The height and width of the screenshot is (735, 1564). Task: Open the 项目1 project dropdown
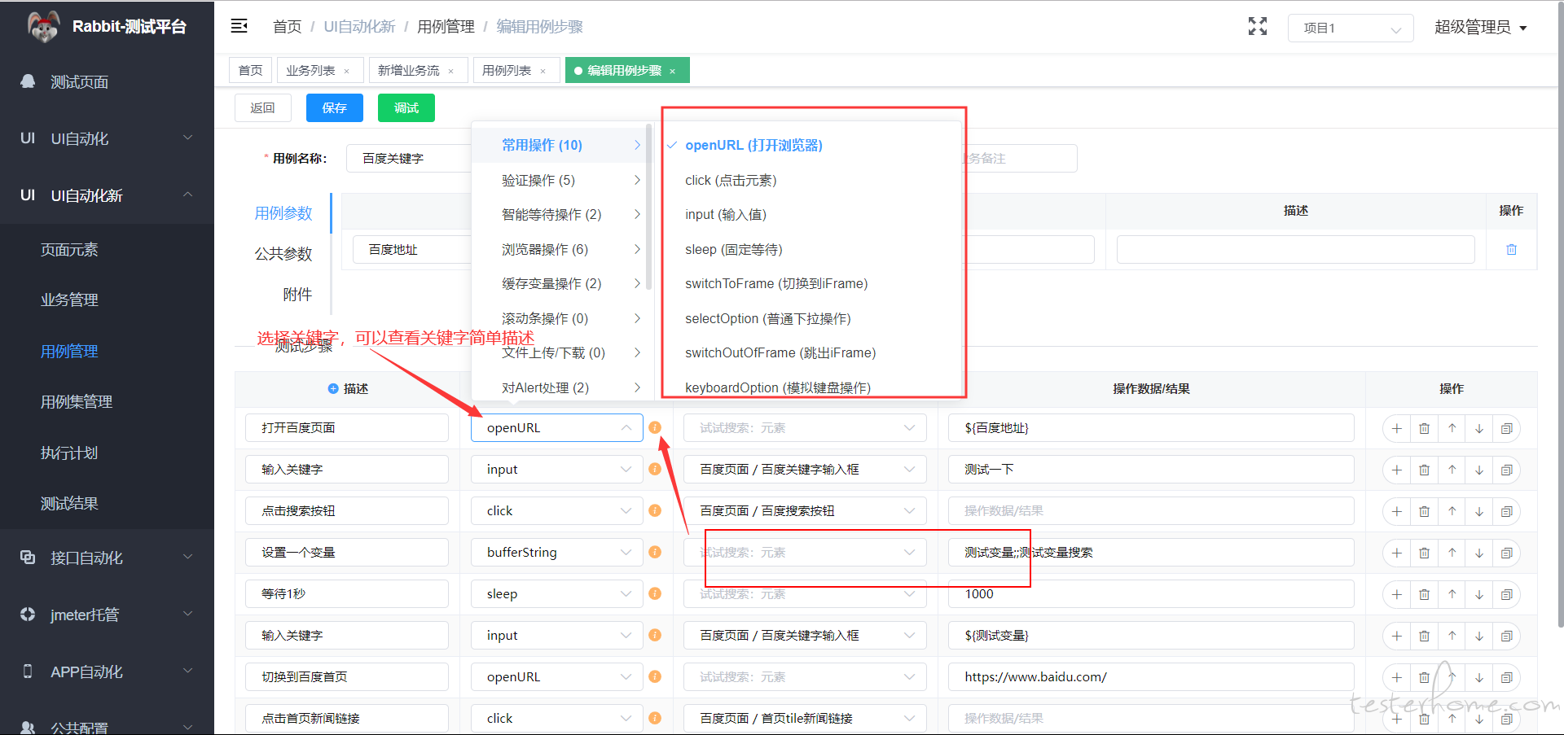(x=1350, y=28)
